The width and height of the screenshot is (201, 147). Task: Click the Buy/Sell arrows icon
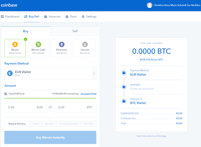(x=26, y=17)
